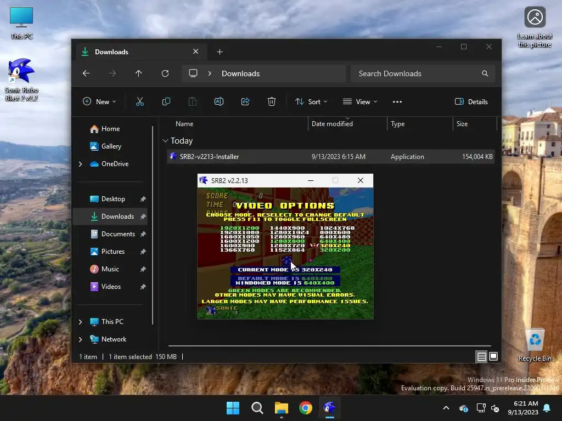Select Sonic Robo Blast 2 desktop shortcut
Viewport: 562px width, 421px height.
[x=21, y=80]
